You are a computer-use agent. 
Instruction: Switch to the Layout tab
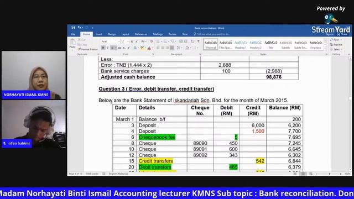pyautogui.click(x=126, y=34)
